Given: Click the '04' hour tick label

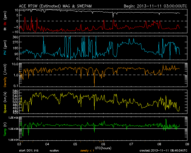Looking at the screenshot, I should click(47, 144).
